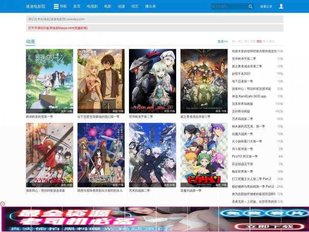Open 观看记录 watch history
309x232 pixels.
(x=266, y=7)
